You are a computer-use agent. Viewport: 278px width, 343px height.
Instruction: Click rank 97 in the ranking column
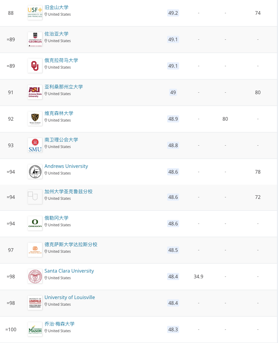(x=11, y=250)
